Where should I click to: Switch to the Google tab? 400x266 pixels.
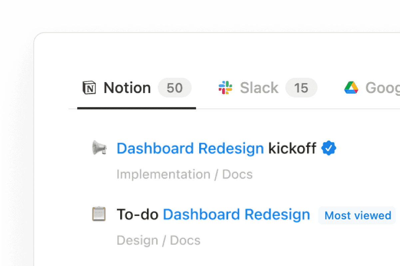tap(380, 87)
